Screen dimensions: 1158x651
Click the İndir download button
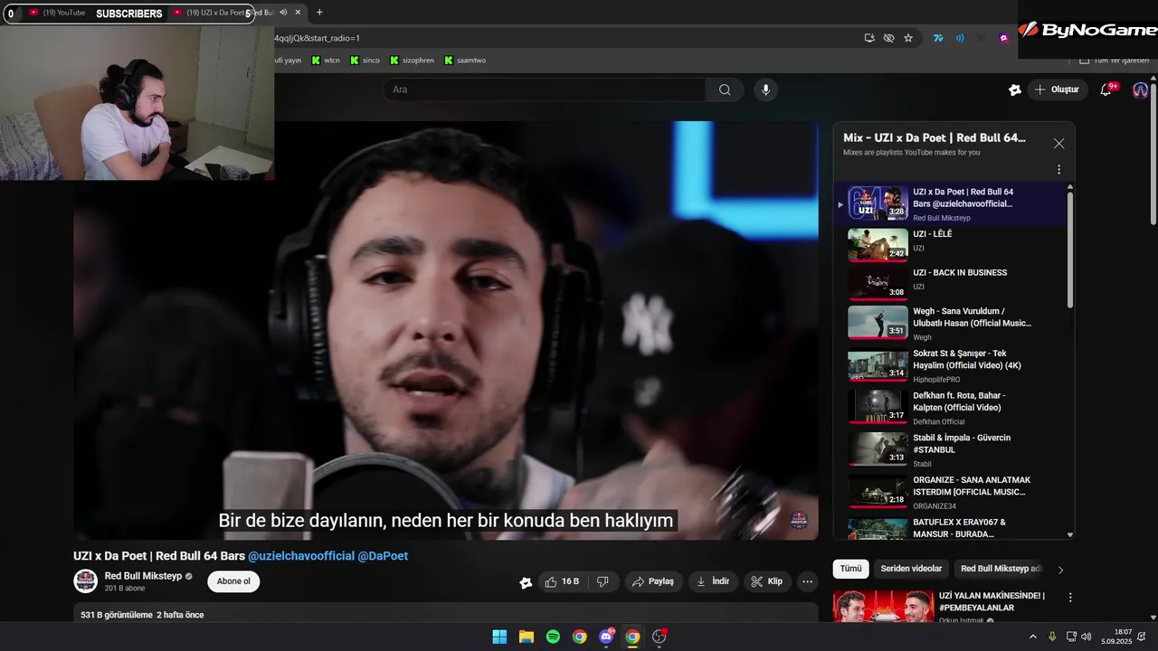click(713, 581)
